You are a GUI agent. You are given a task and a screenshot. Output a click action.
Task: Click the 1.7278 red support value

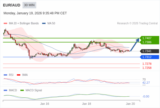click(x=147, y=64)
